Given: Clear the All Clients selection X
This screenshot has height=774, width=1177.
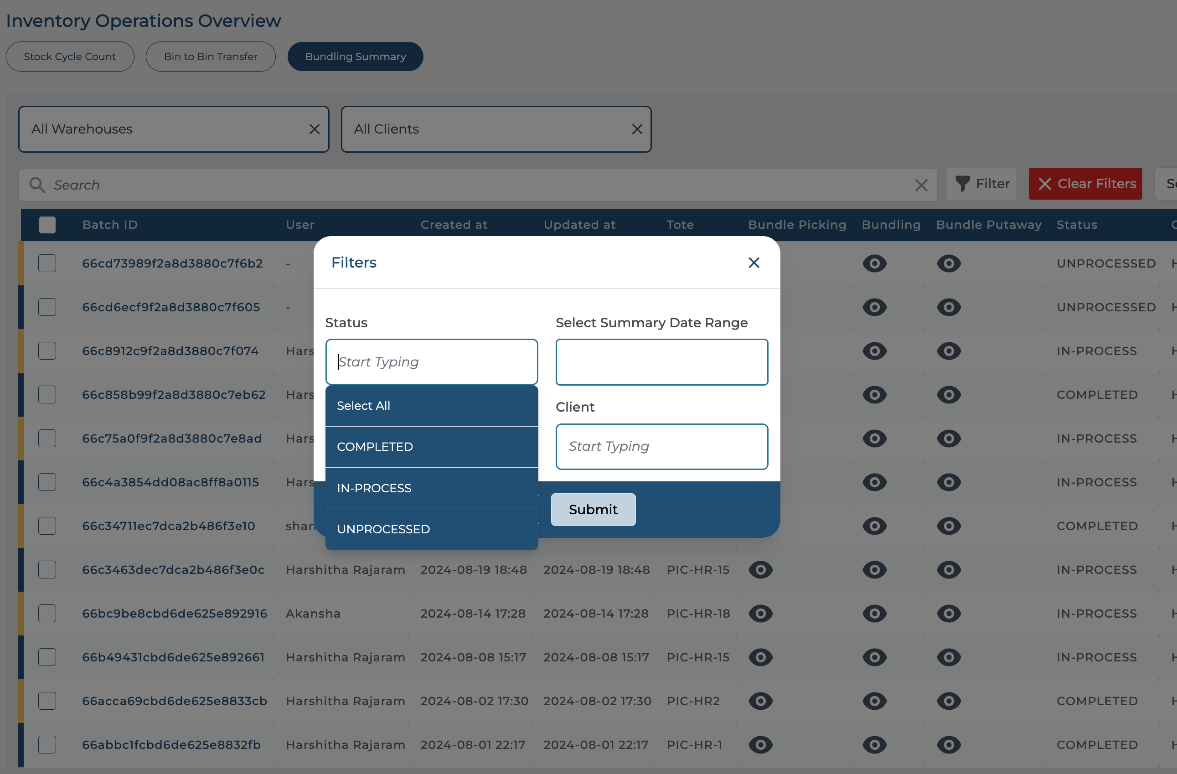Looking at the screenshot, I should click(636, 129).
